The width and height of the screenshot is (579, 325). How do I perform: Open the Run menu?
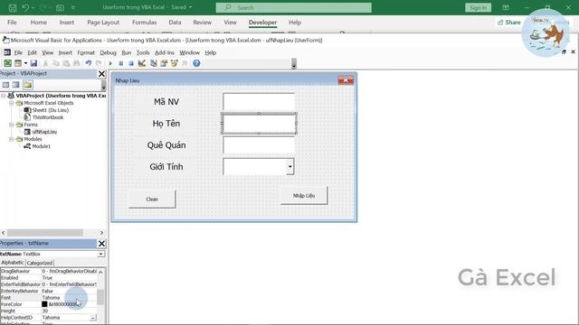click(x=127, y=52)
